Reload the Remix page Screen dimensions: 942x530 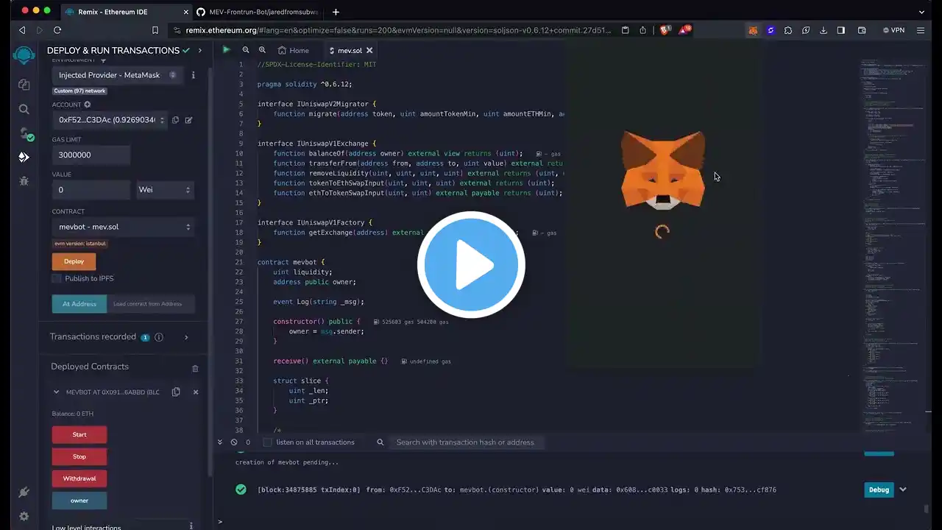57,30
